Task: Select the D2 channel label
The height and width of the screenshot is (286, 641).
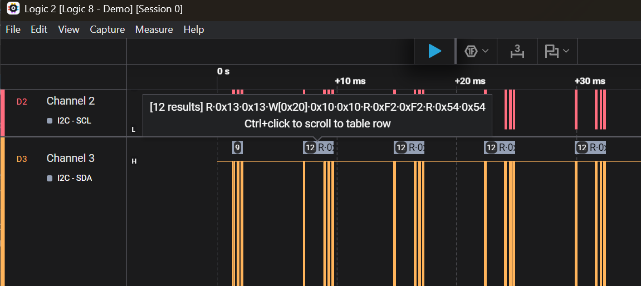Action: pos(22,101)
